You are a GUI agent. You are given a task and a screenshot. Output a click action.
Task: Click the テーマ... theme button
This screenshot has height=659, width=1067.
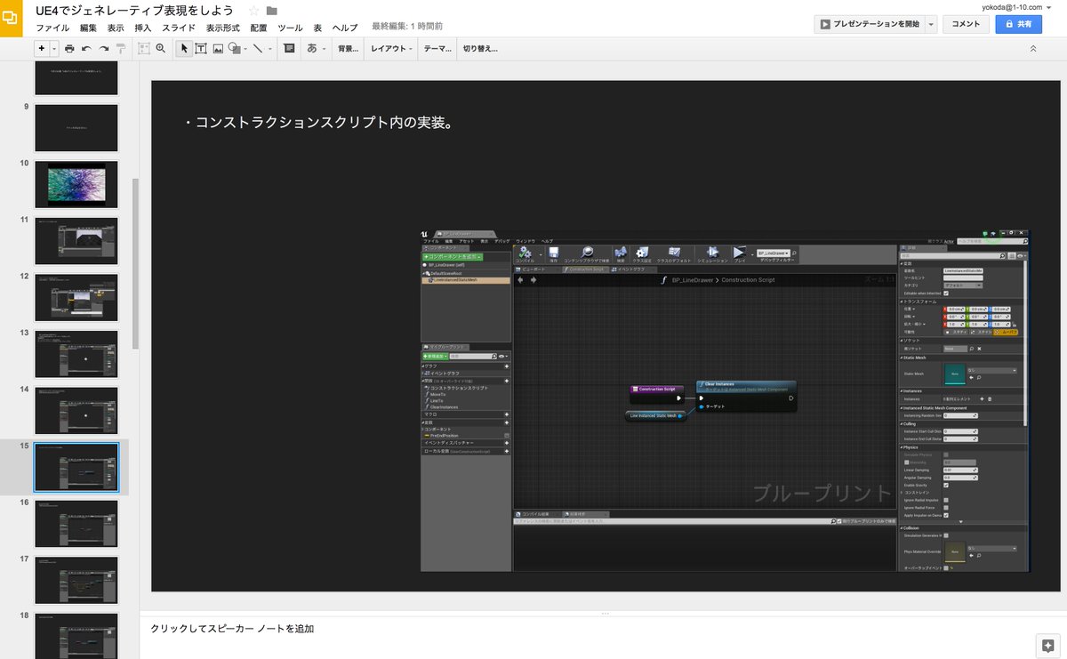pyautogui.click(x=437, y=48)
